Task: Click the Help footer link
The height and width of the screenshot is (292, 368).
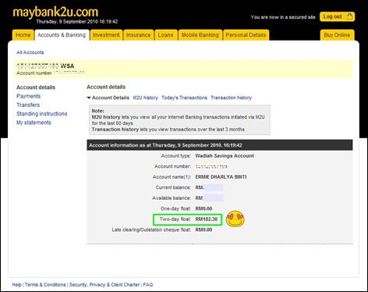Action: click(x=17, y=285)
